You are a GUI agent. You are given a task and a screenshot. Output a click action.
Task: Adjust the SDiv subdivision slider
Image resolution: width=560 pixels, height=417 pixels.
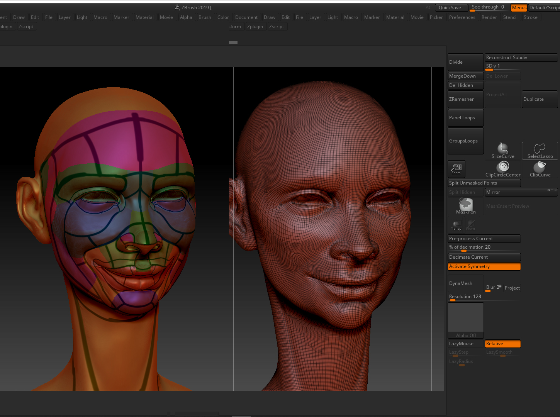[x=503, y=66]
